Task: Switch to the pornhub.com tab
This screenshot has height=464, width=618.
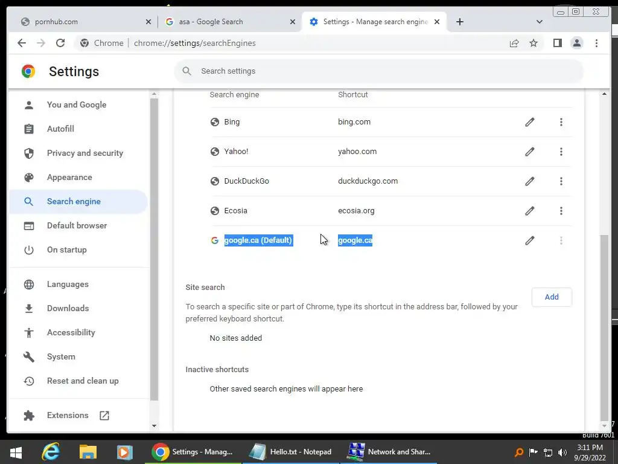Action: pyautogui.click(x=86, y=22)
